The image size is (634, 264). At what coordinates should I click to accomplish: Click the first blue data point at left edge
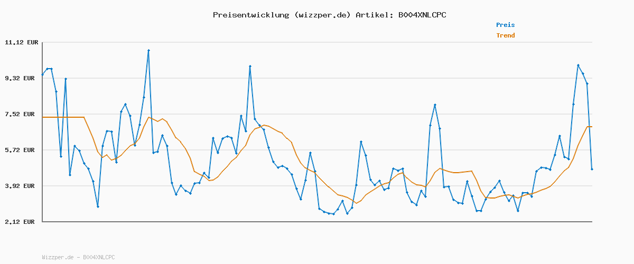42,74
